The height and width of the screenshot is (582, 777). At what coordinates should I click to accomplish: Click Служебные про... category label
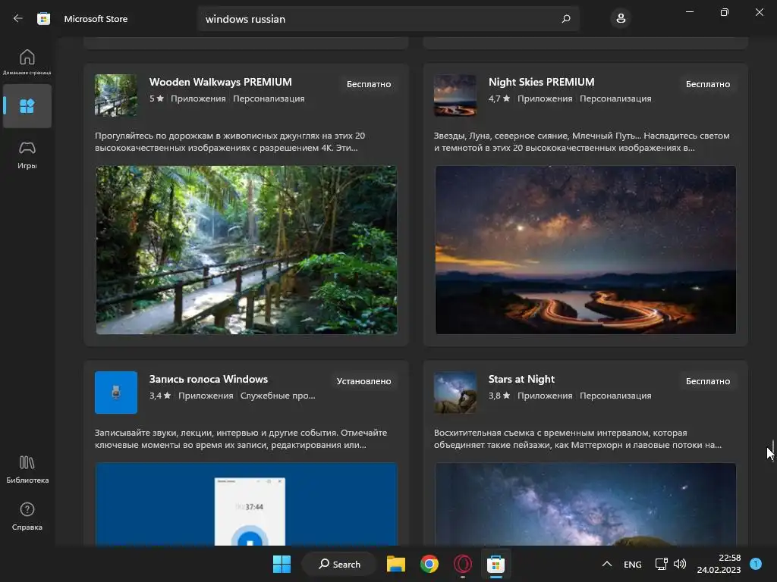click(278, 396)
